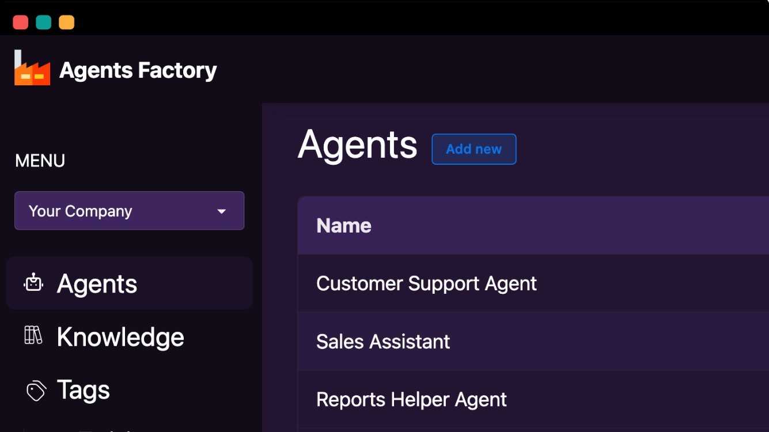The image size is (769, 432).
Task: Click the MENU label in the sidebar
Action: pyautogui.click(x=40, y=161)
